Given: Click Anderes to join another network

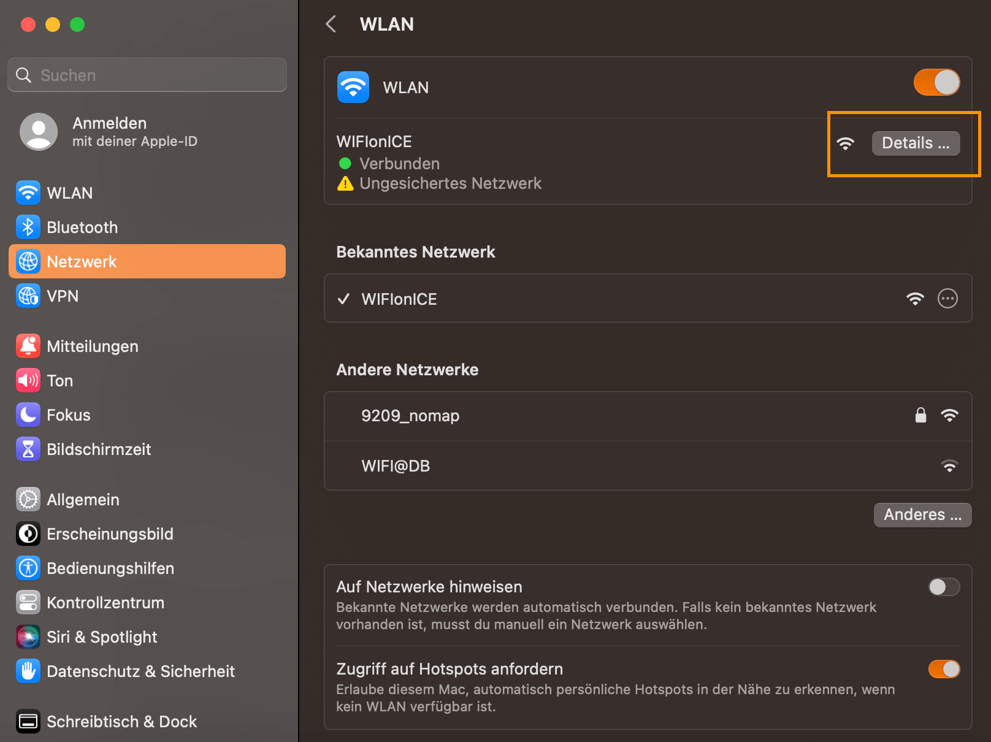Looking at the screenshot, I should point(922,514).
